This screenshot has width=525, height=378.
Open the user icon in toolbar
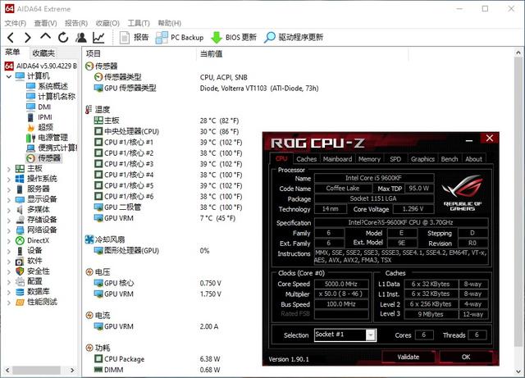point(81,37)
